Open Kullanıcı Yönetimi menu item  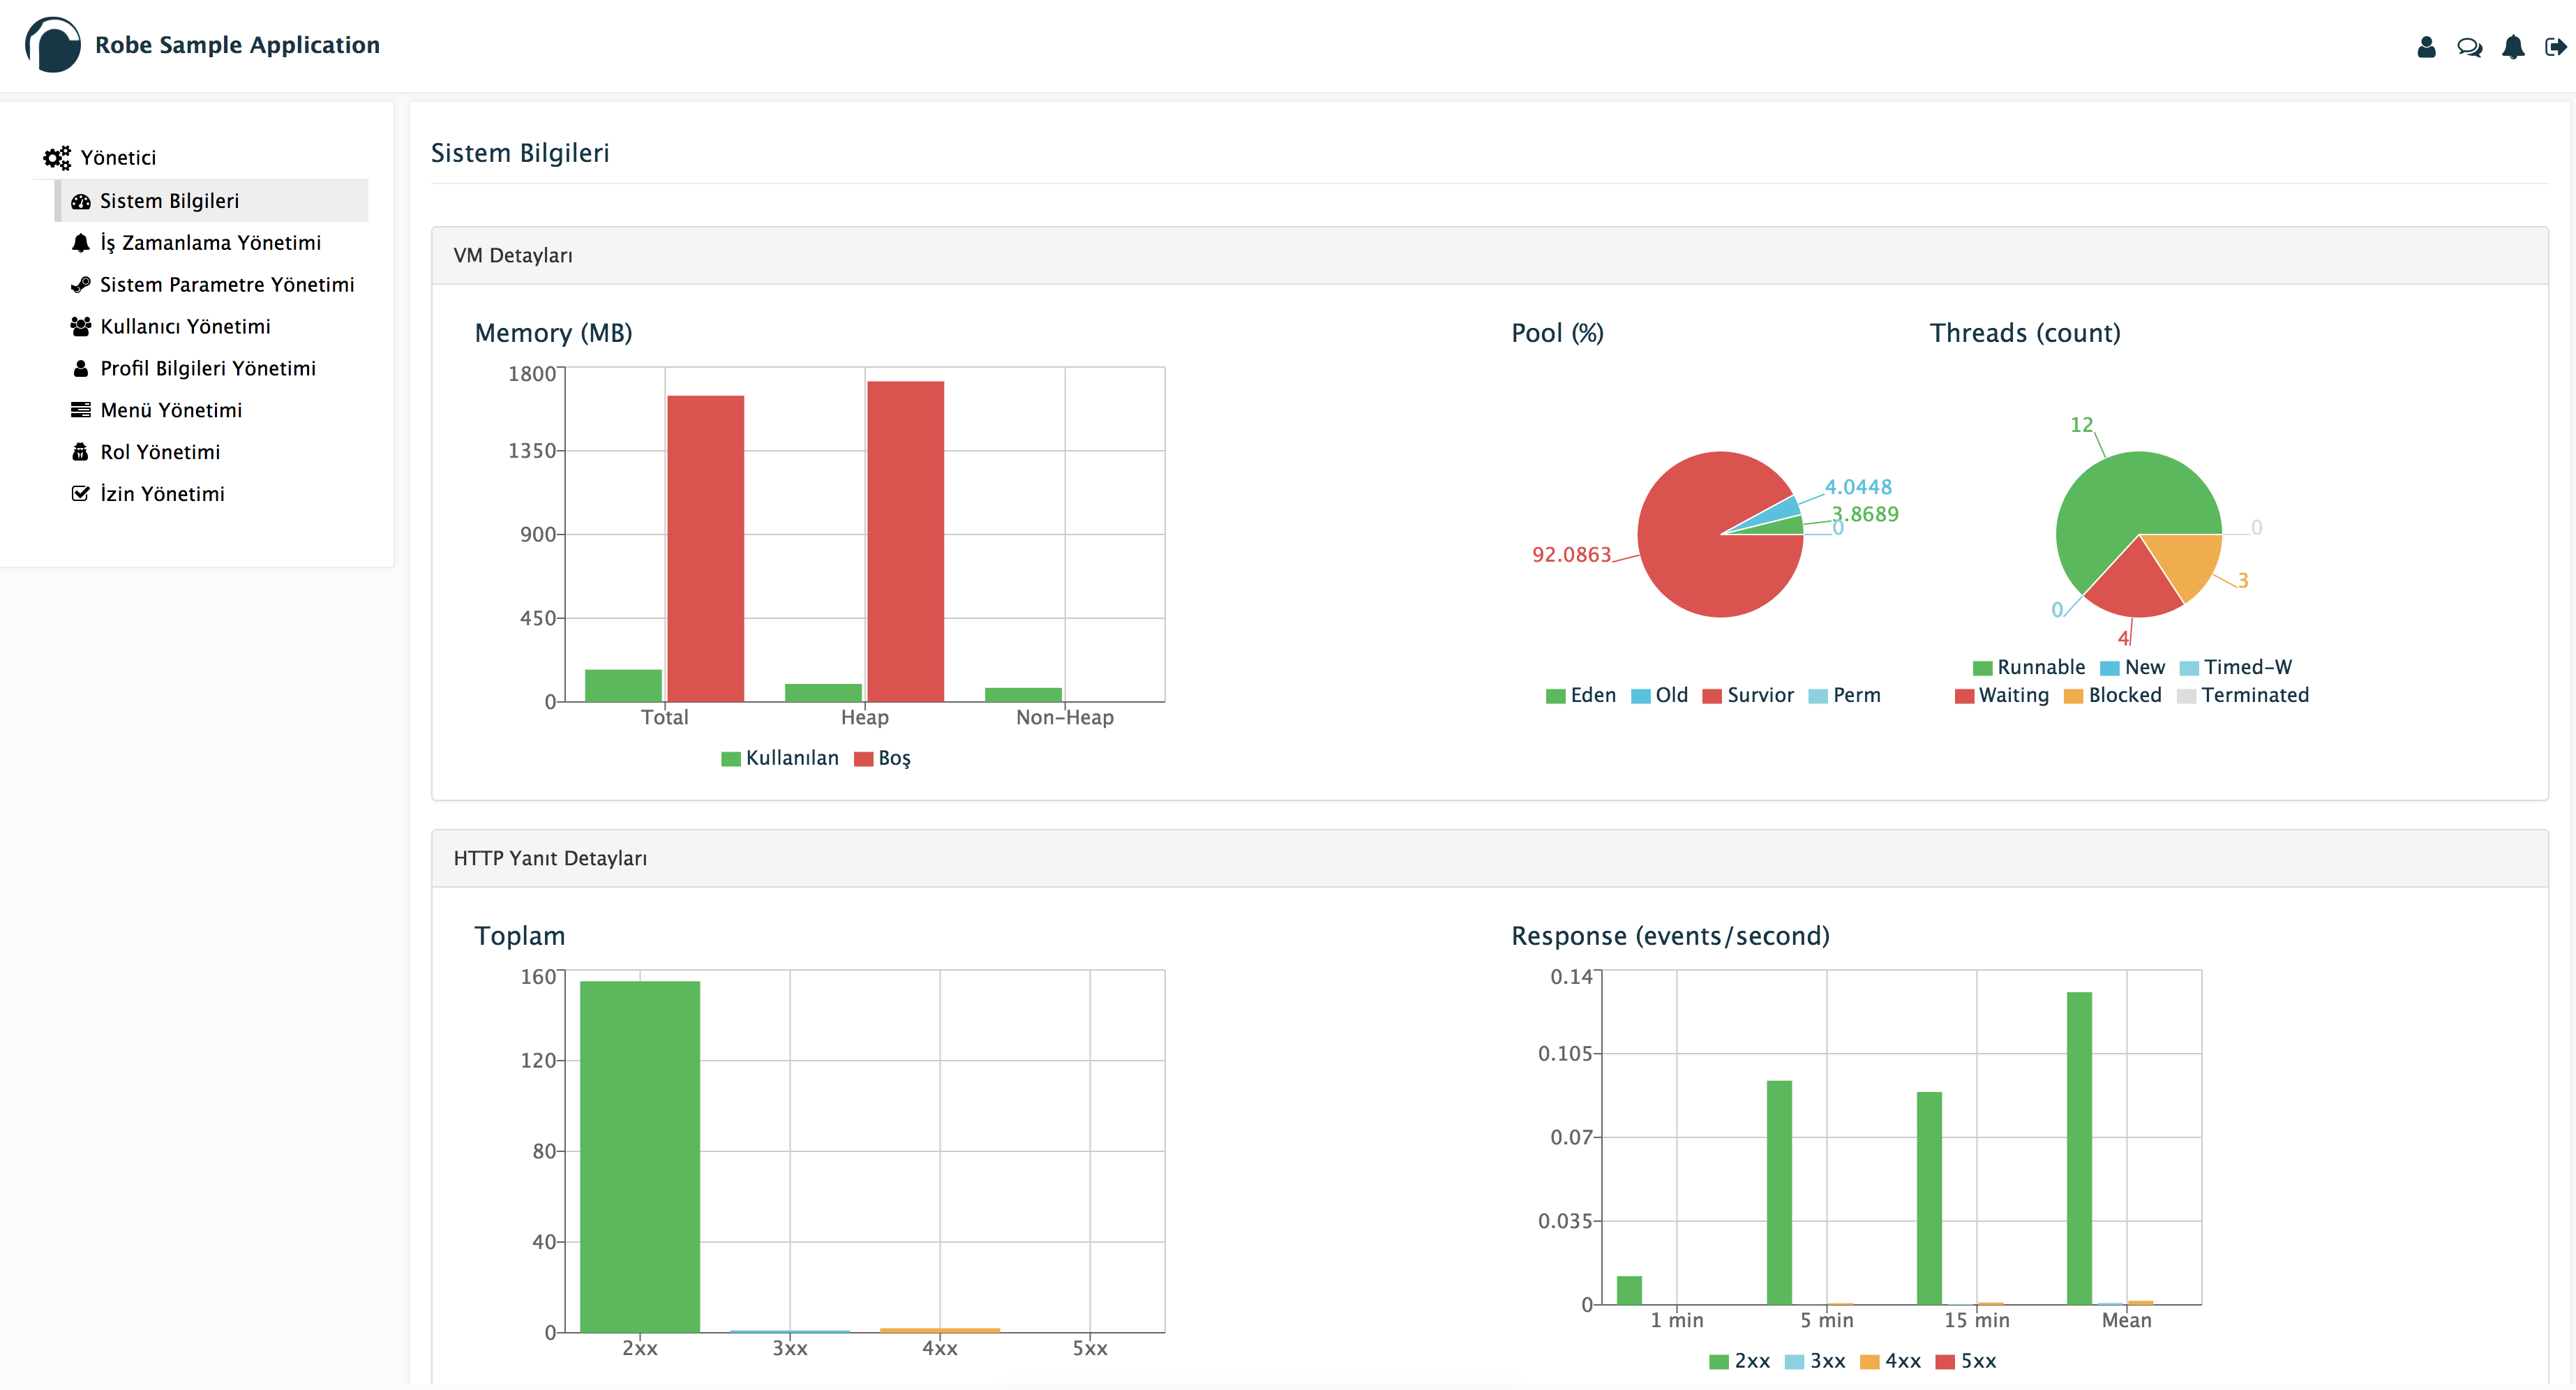pos(211,327)
